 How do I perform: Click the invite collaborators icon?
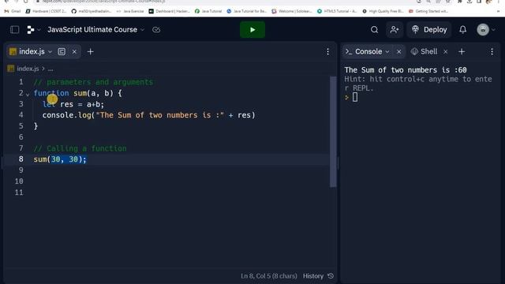[395, 30]
